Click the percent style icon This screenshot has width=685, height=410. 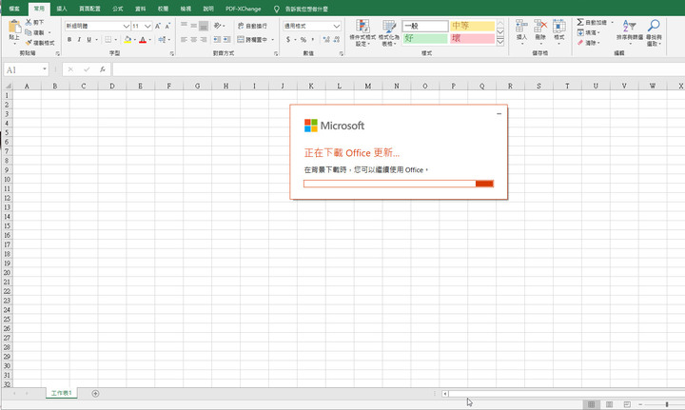[303, 39]
